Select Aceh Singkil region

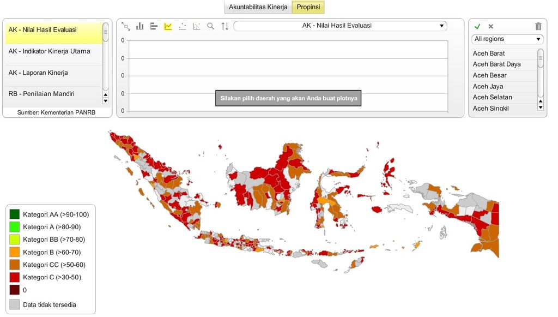504,108
